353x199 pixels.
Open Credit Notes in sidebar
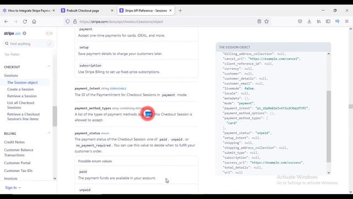click(14, 142)
